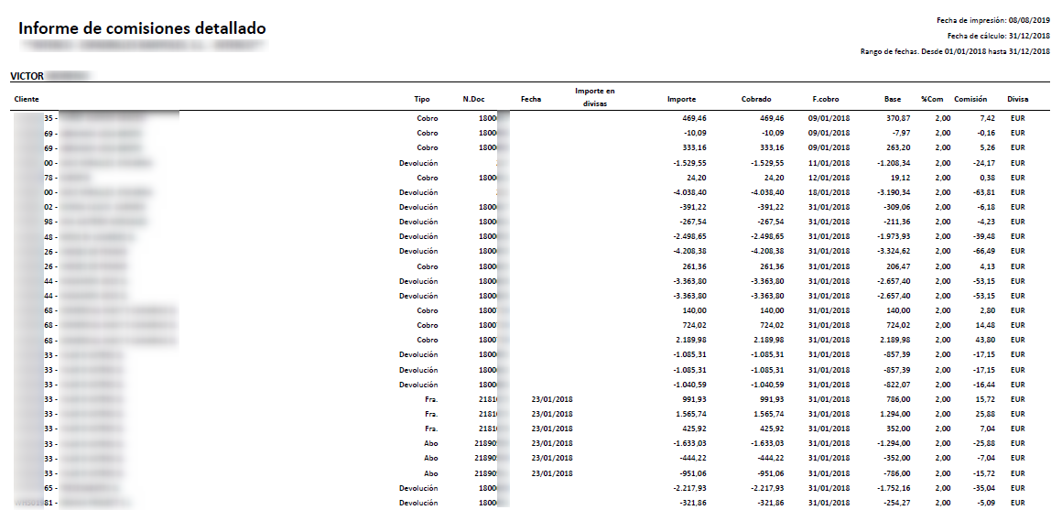1062x510 pixels.
Task: Click the 'Base' column header
Action: pos(893,99)
